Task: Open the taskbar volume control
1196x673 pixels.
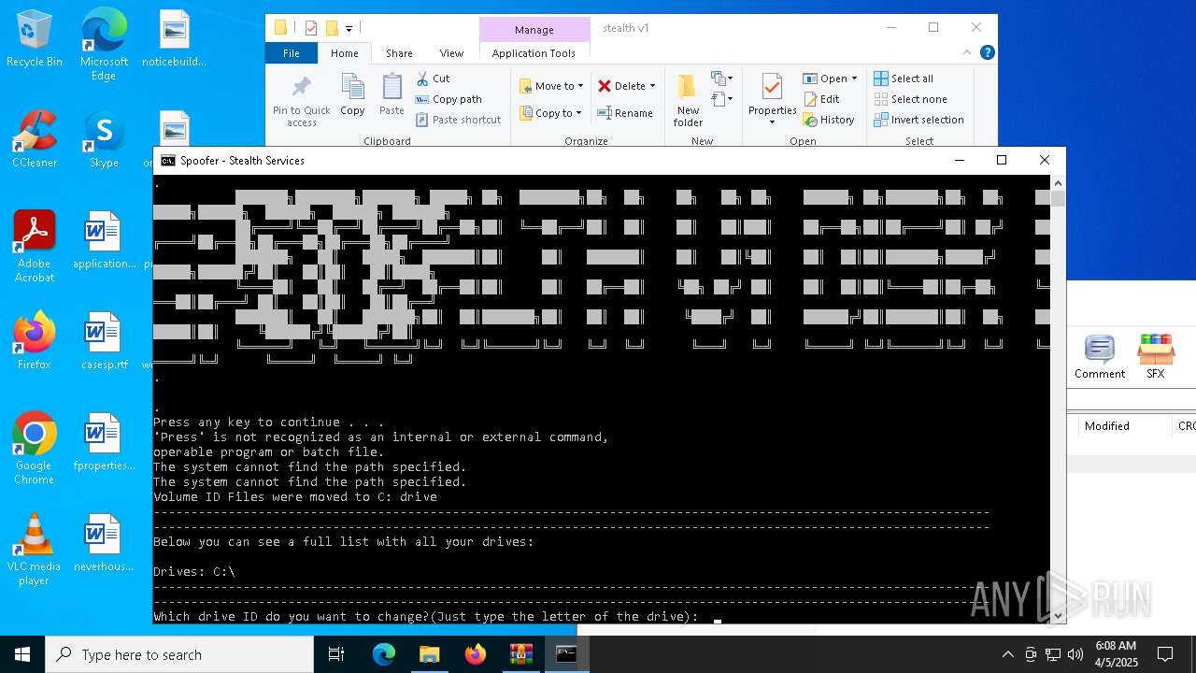Action: [x=1075, y=654]
